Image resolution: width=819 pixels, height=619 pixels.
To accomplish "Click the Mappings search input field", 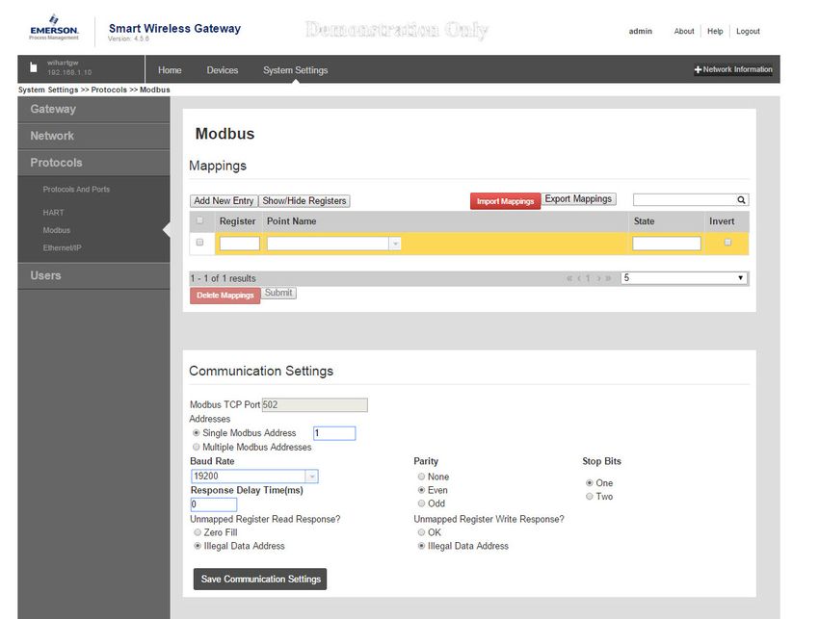I will click(x=685, y=200).
